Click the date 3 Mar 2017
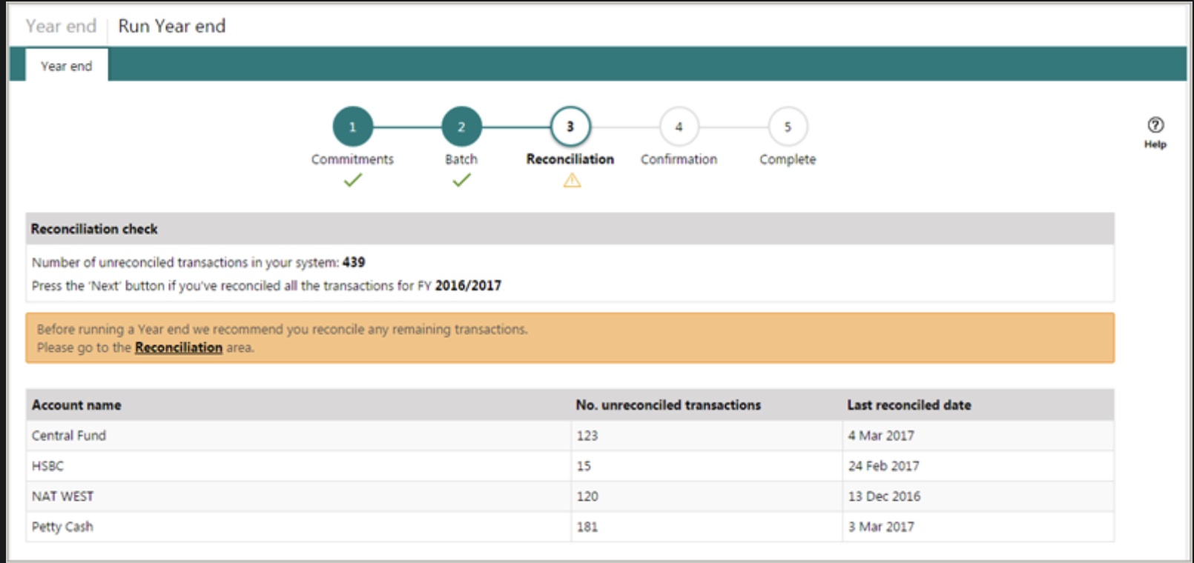 (x=881, y=527)
